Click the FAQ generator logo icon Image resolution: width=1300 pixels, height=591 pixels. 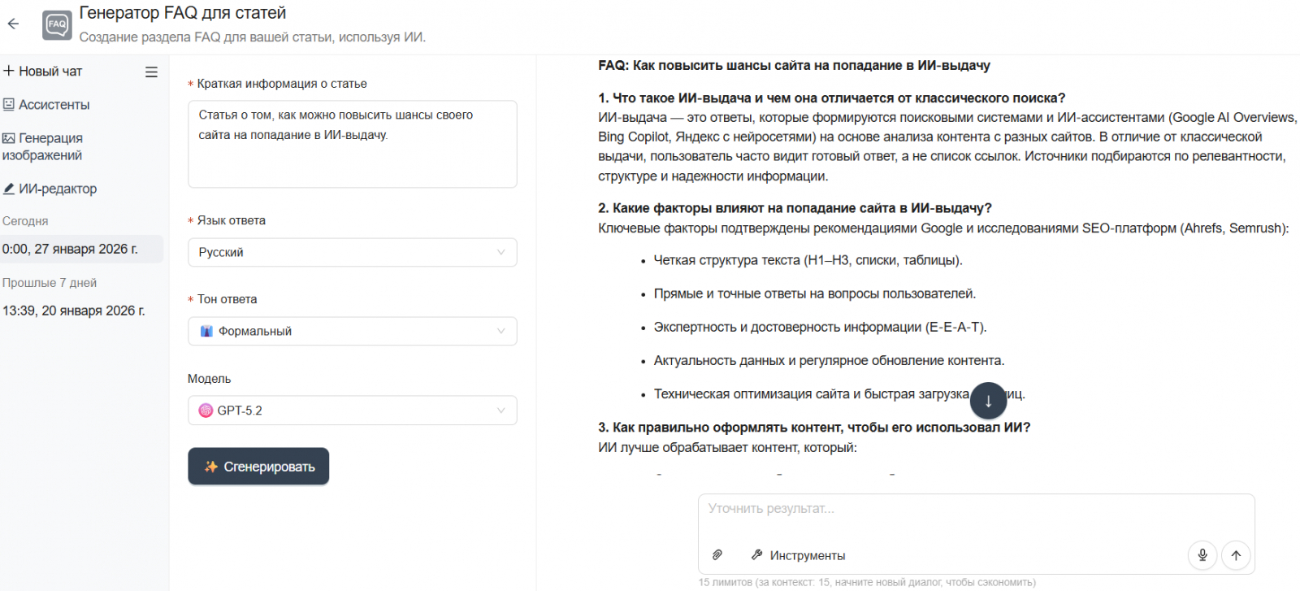[x=57, y=25]
